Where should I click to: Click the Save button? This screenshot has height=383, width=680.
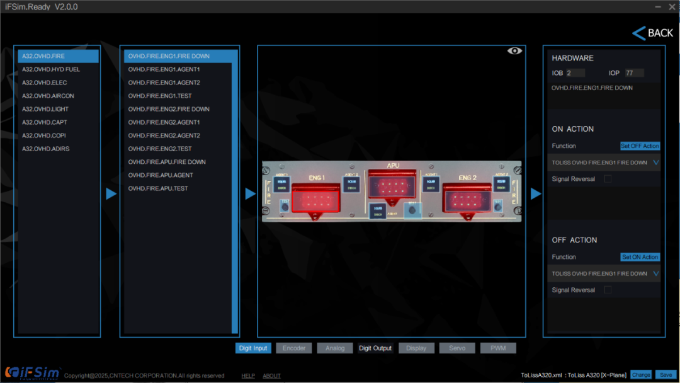pyautogui.click(x=666, y=375)
